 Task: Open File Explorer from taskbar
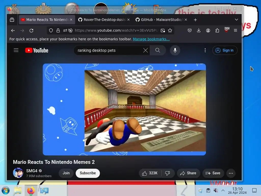pos(18,190)
